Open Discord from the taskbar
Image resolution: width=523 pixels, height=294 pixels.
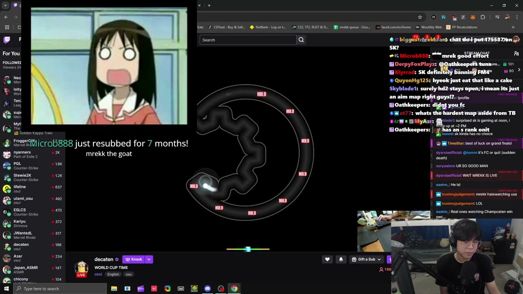point(208,289)
